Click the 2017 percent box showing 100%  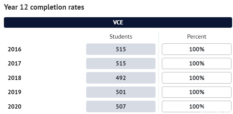197,63
